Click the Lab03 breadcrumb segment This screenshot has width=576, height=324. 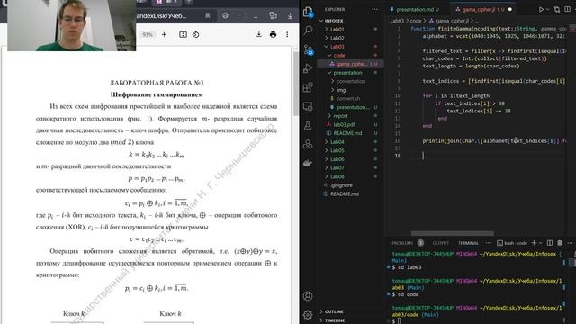397,21
